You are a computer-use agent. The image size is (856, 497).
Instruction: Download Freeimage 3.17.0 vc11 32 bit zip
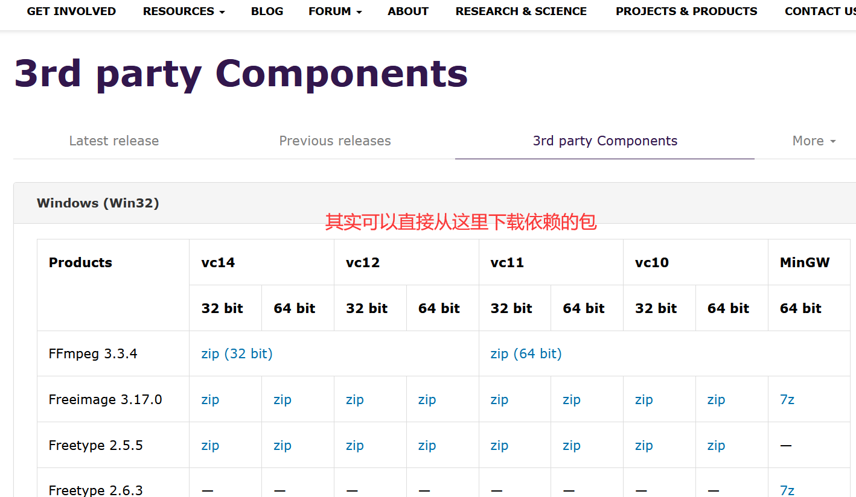[x=499, y=400]
